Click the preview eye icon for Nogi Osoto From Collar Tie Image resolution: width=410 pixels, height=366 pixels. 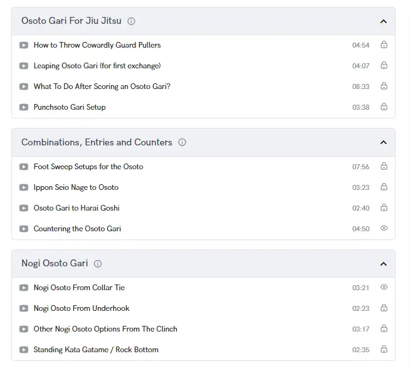[384, 288]
